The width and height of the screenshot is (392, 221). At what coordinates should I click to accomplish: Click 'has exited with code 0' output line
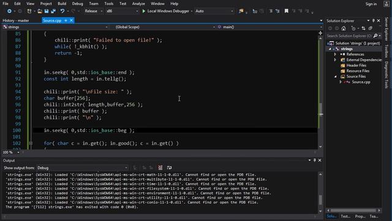click(72, 207)
